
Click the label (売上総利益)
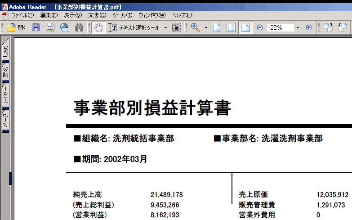(94, 205)
